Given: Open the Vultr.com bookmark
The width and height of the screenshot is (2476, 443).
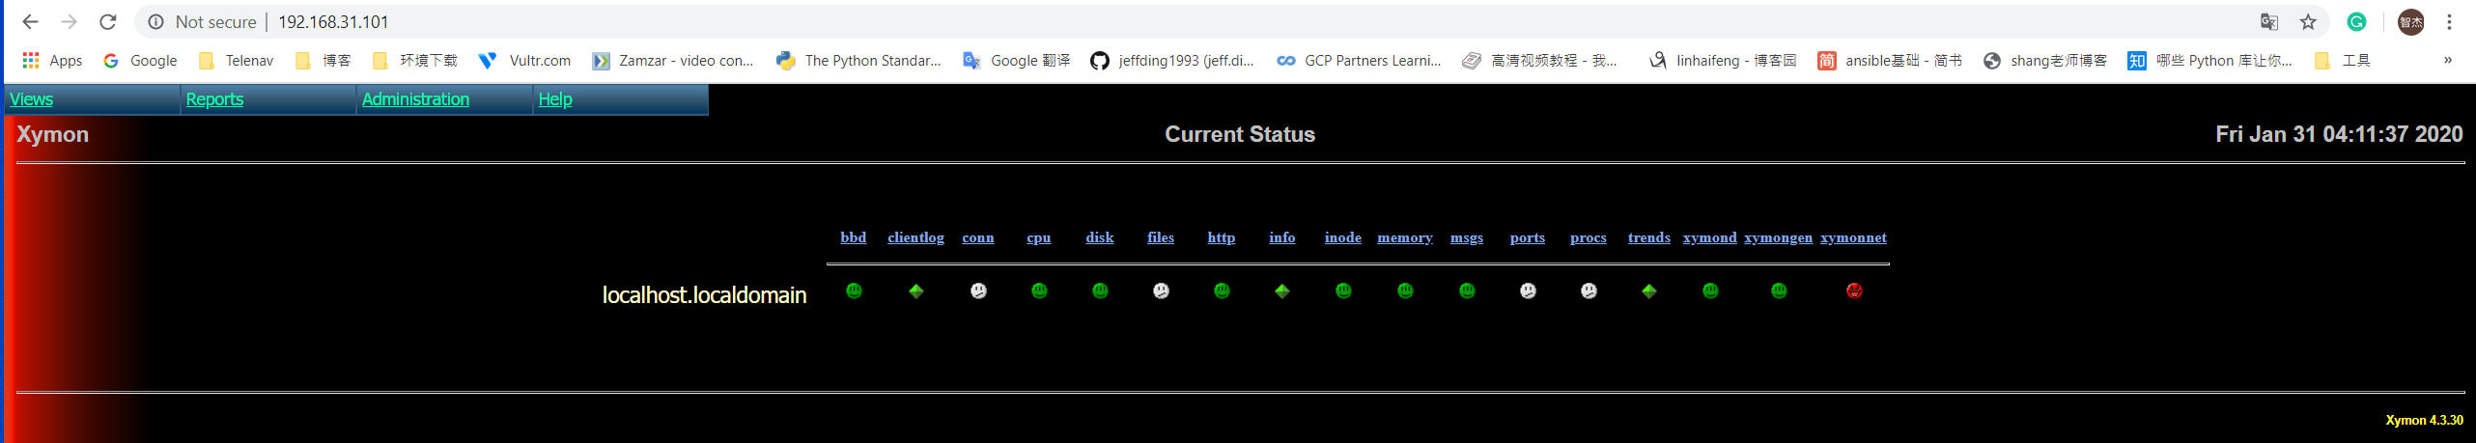Looking at the screenshot, I should coord(525,60).
